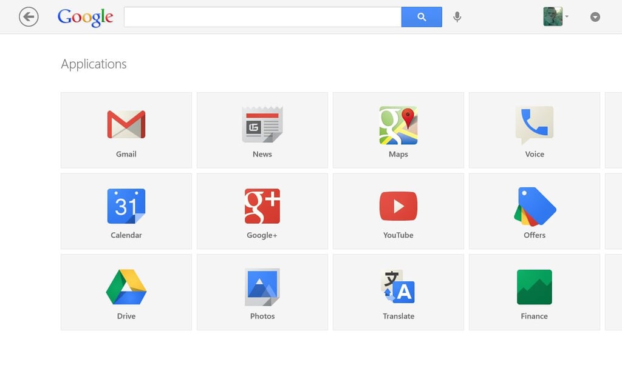The height and width of the screenshot is (388, 622).
Task: Open the Drive triangle icon
Action: click(126, 287)
